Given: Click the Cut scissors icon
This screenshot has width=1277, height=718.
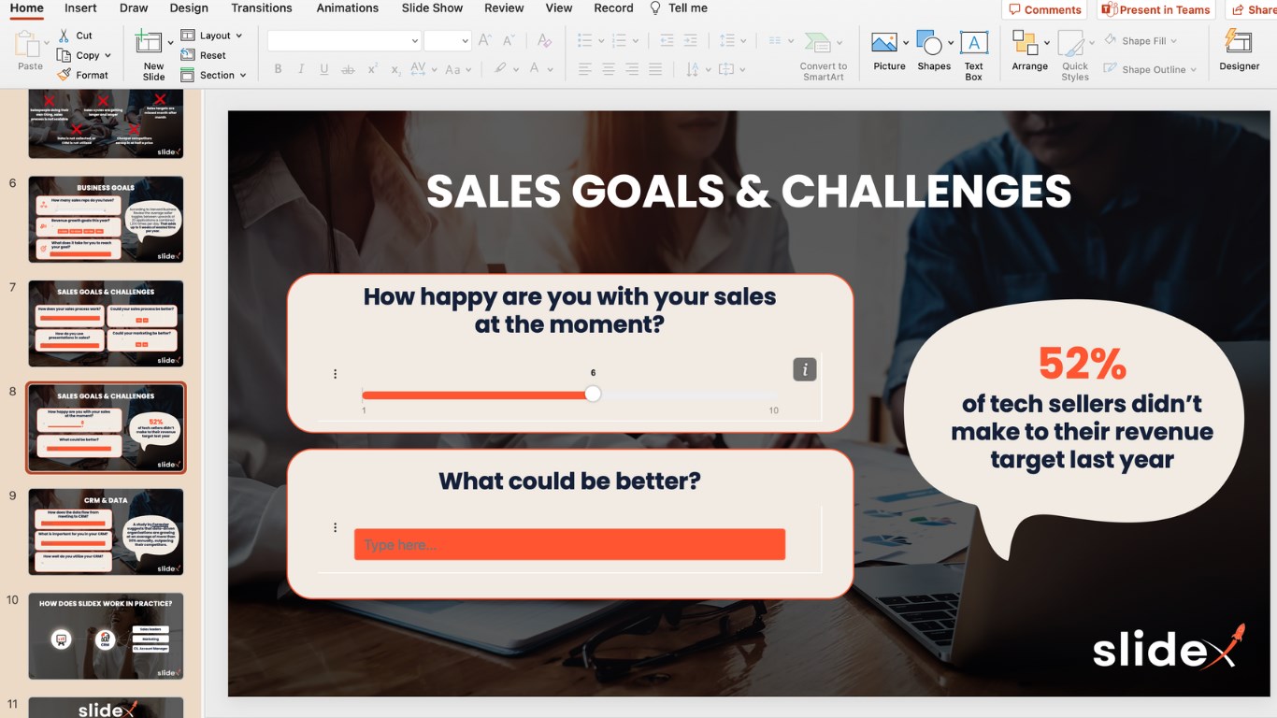Looking at the screenshot, I should click(64, 36).
